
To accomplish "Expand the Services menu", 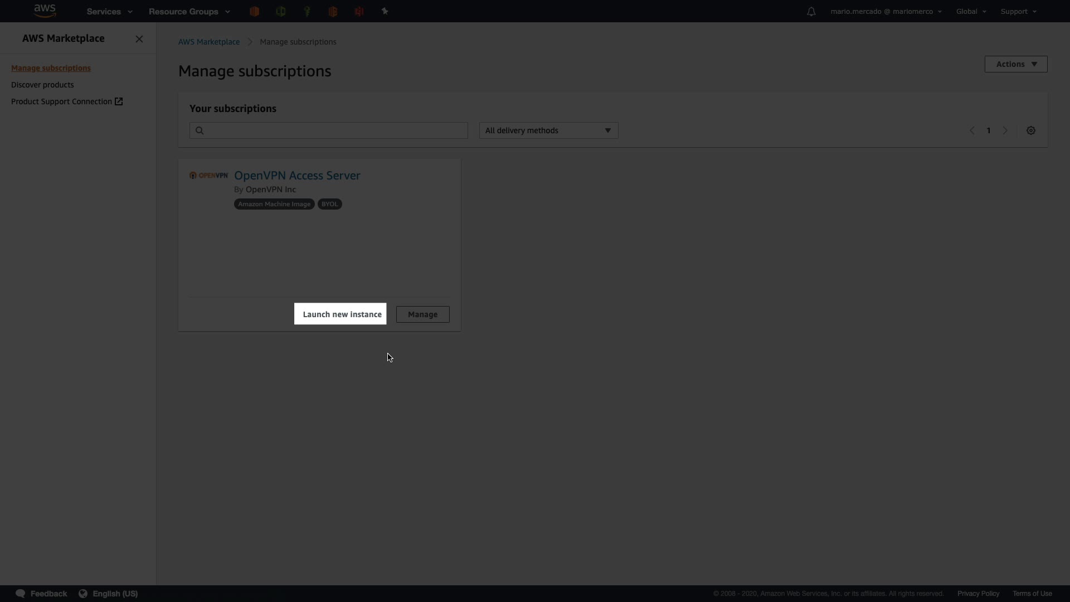I will coord(109,11).
